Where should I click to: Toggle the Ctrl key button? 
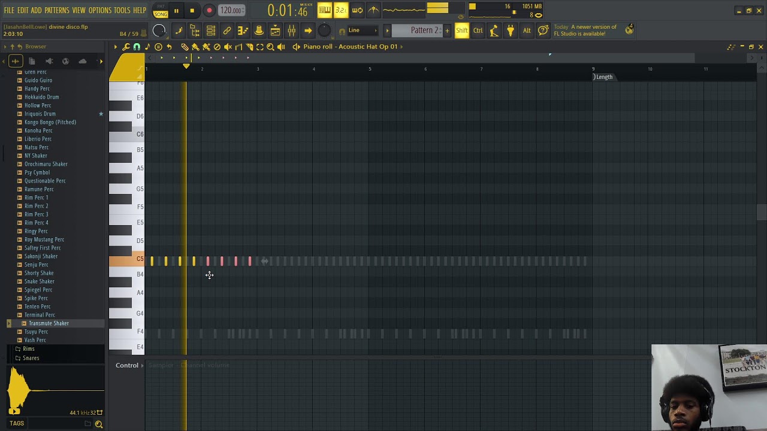pyautogui.click(x=478, y=31)
